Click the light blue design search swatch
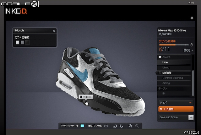 click(82, 126)
